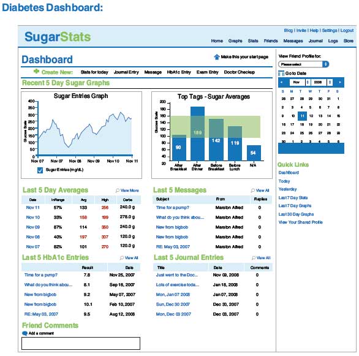Open the Help link
359x356 pixels.
(314, 31)
